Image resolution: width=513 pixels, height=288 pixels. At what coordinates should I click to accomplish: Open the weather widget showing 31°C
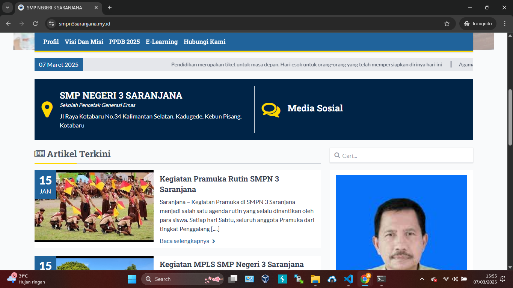click(x=26, y=279)
